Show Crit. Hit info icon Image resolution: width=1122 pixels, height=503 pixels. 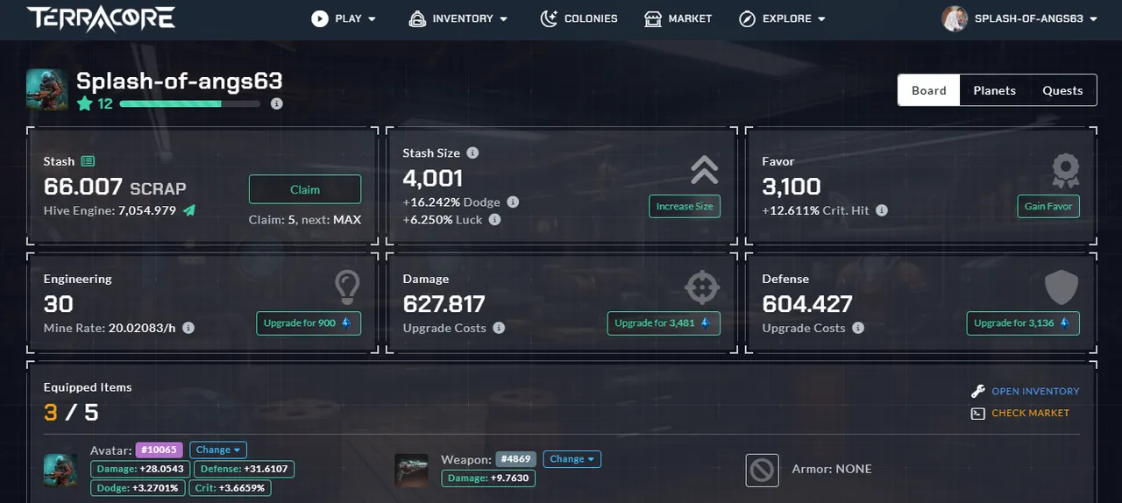(882, 210)
